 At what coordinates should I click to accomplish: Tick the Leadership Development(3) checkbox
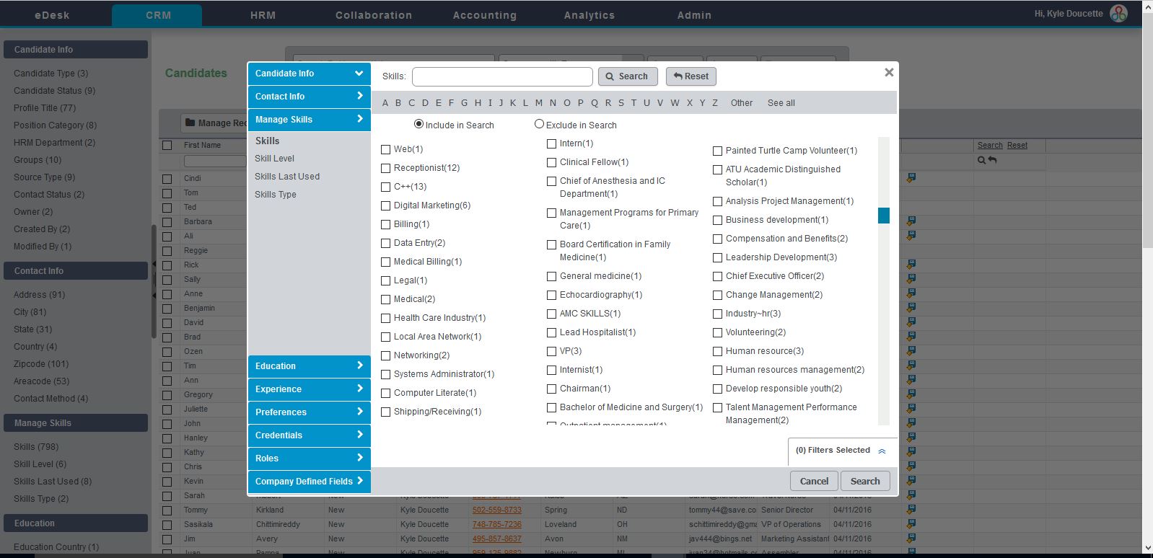click(717, 257)
